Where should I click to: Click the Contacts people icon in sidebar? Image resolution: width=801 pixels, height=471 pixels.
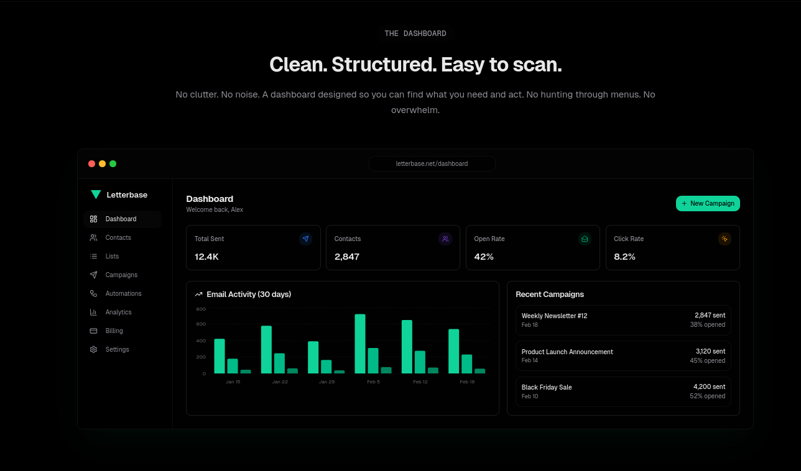coord(93,237)
